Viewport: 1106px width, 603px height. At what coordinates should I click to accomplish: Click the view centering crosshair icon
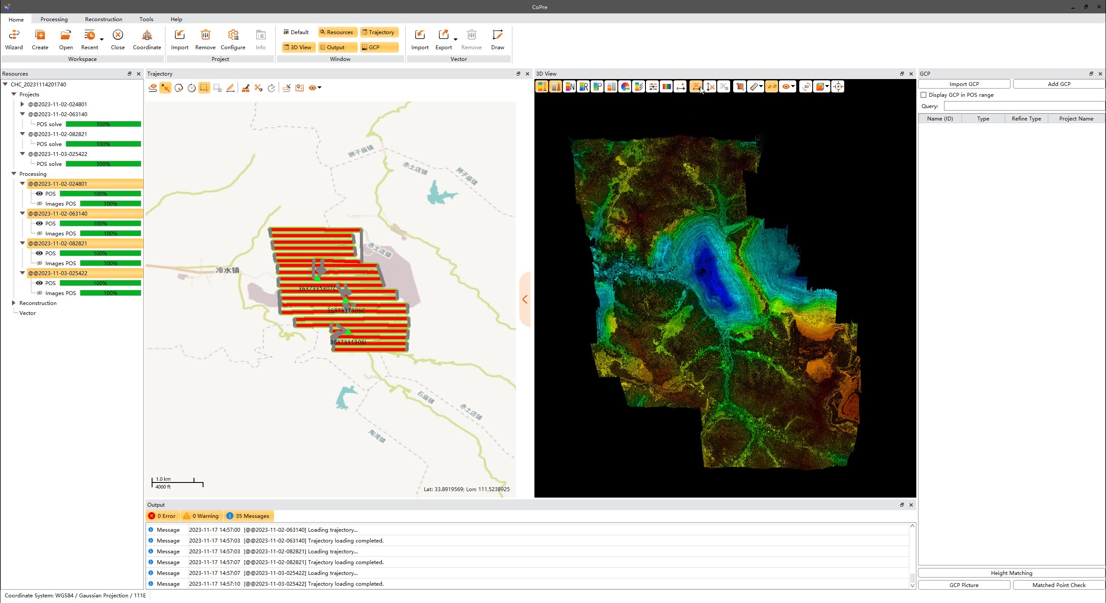[x=838, y=86]
